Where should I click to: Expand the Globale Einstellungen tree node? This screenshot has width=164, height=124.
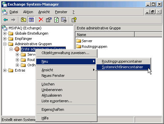click(5, 33)
